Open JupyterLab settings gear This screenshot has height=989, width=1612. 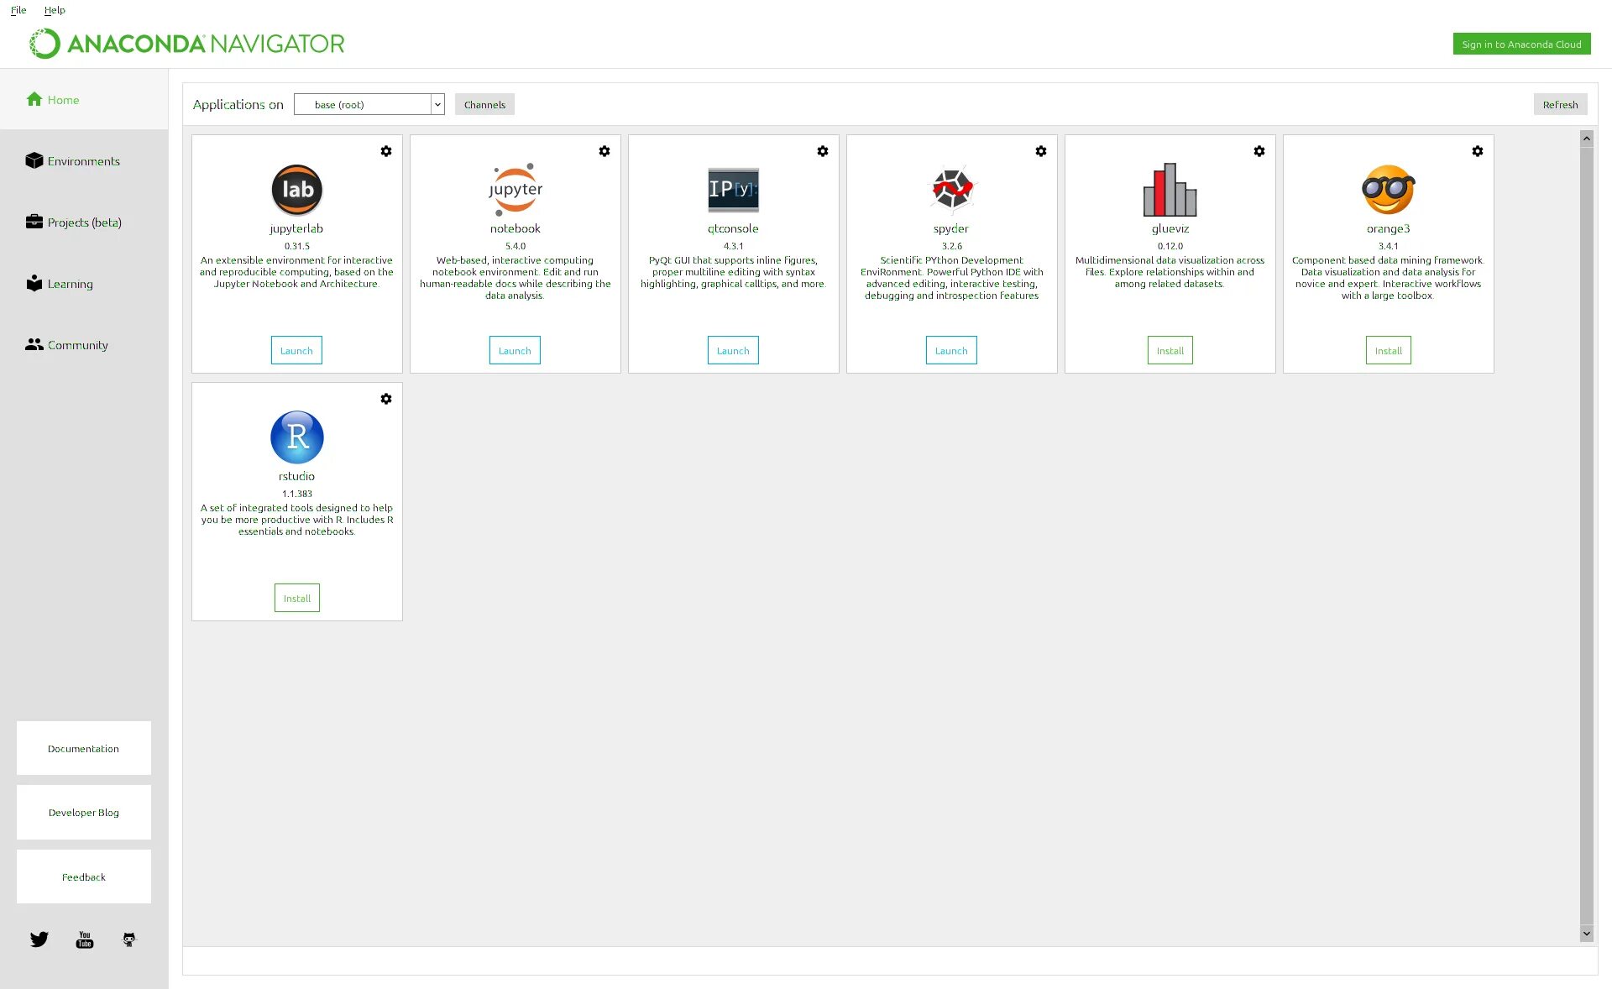pos(387,151)
